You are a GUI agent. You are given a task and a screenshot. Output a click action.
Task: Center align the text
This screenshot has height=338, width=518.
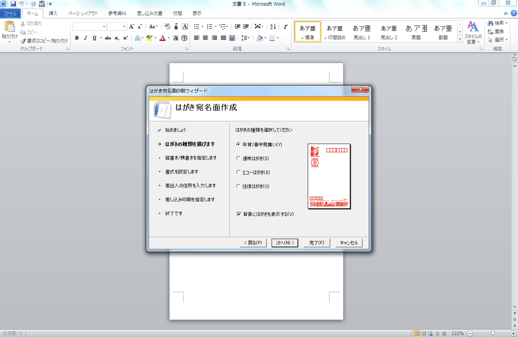205,38
